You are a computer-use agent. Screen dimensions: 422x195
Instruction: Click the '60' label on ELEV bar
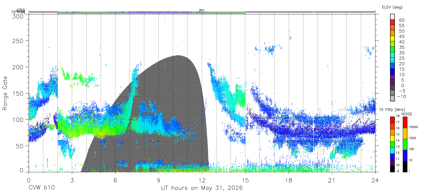point(401,20)
